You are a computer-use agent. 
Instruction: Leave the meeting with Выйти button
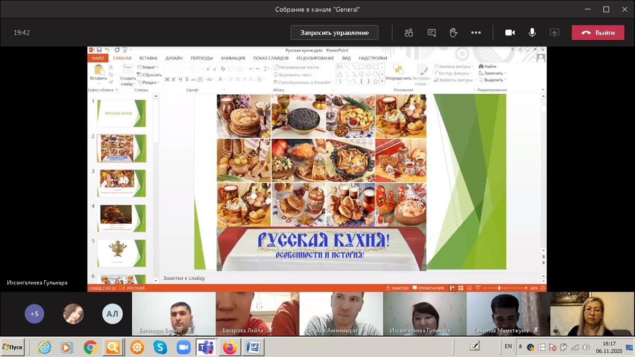tap(598, 33)
